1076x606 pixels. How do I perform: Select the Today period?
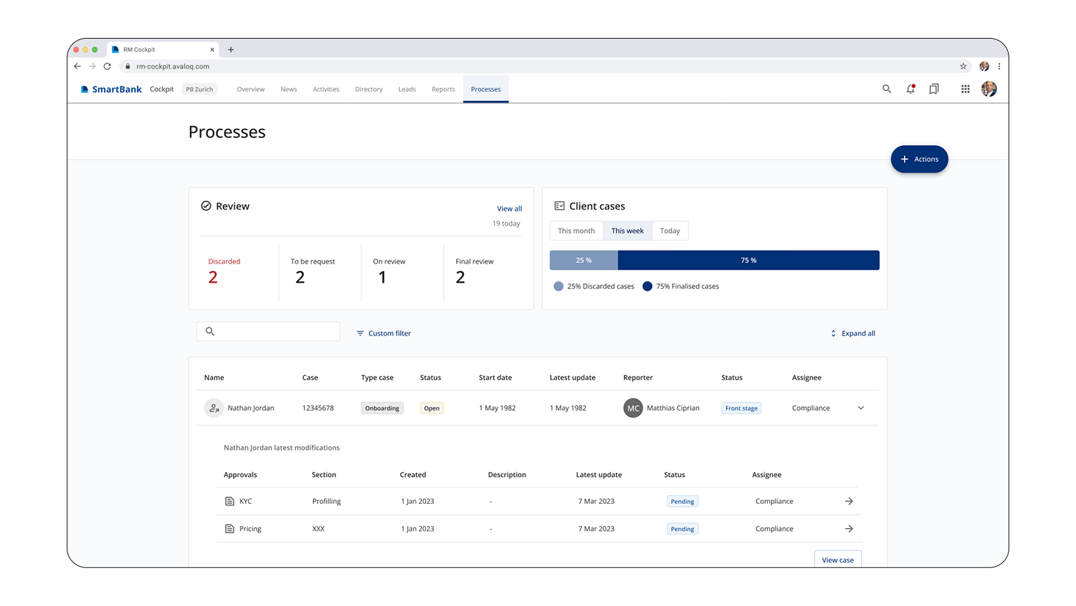pyautogui.click(x=670, y=231)
